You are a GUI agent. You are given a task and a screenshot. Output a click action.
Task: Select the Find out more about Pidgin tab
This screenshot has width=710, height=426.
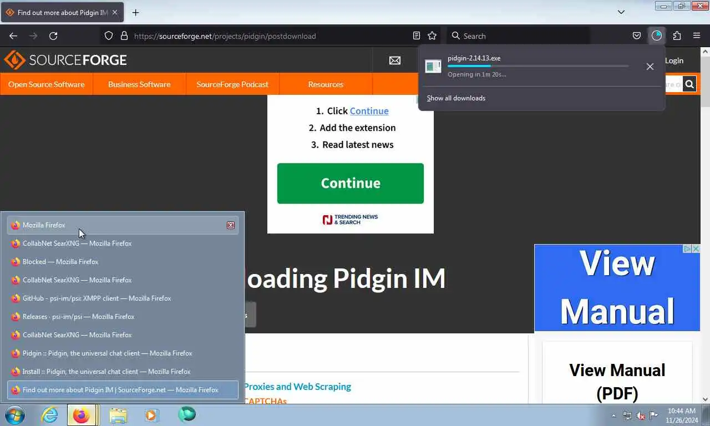click(x=62, y=12)
